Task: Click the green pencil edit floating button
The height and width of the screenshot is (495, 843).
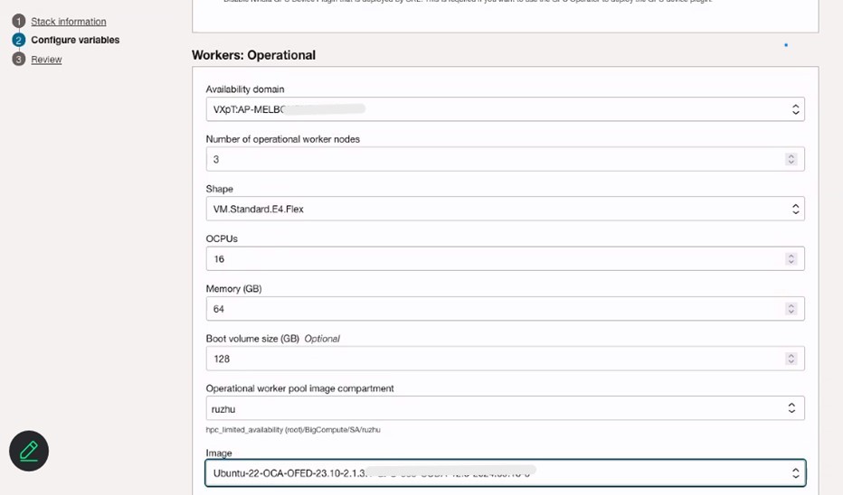Action: [29, 451]
